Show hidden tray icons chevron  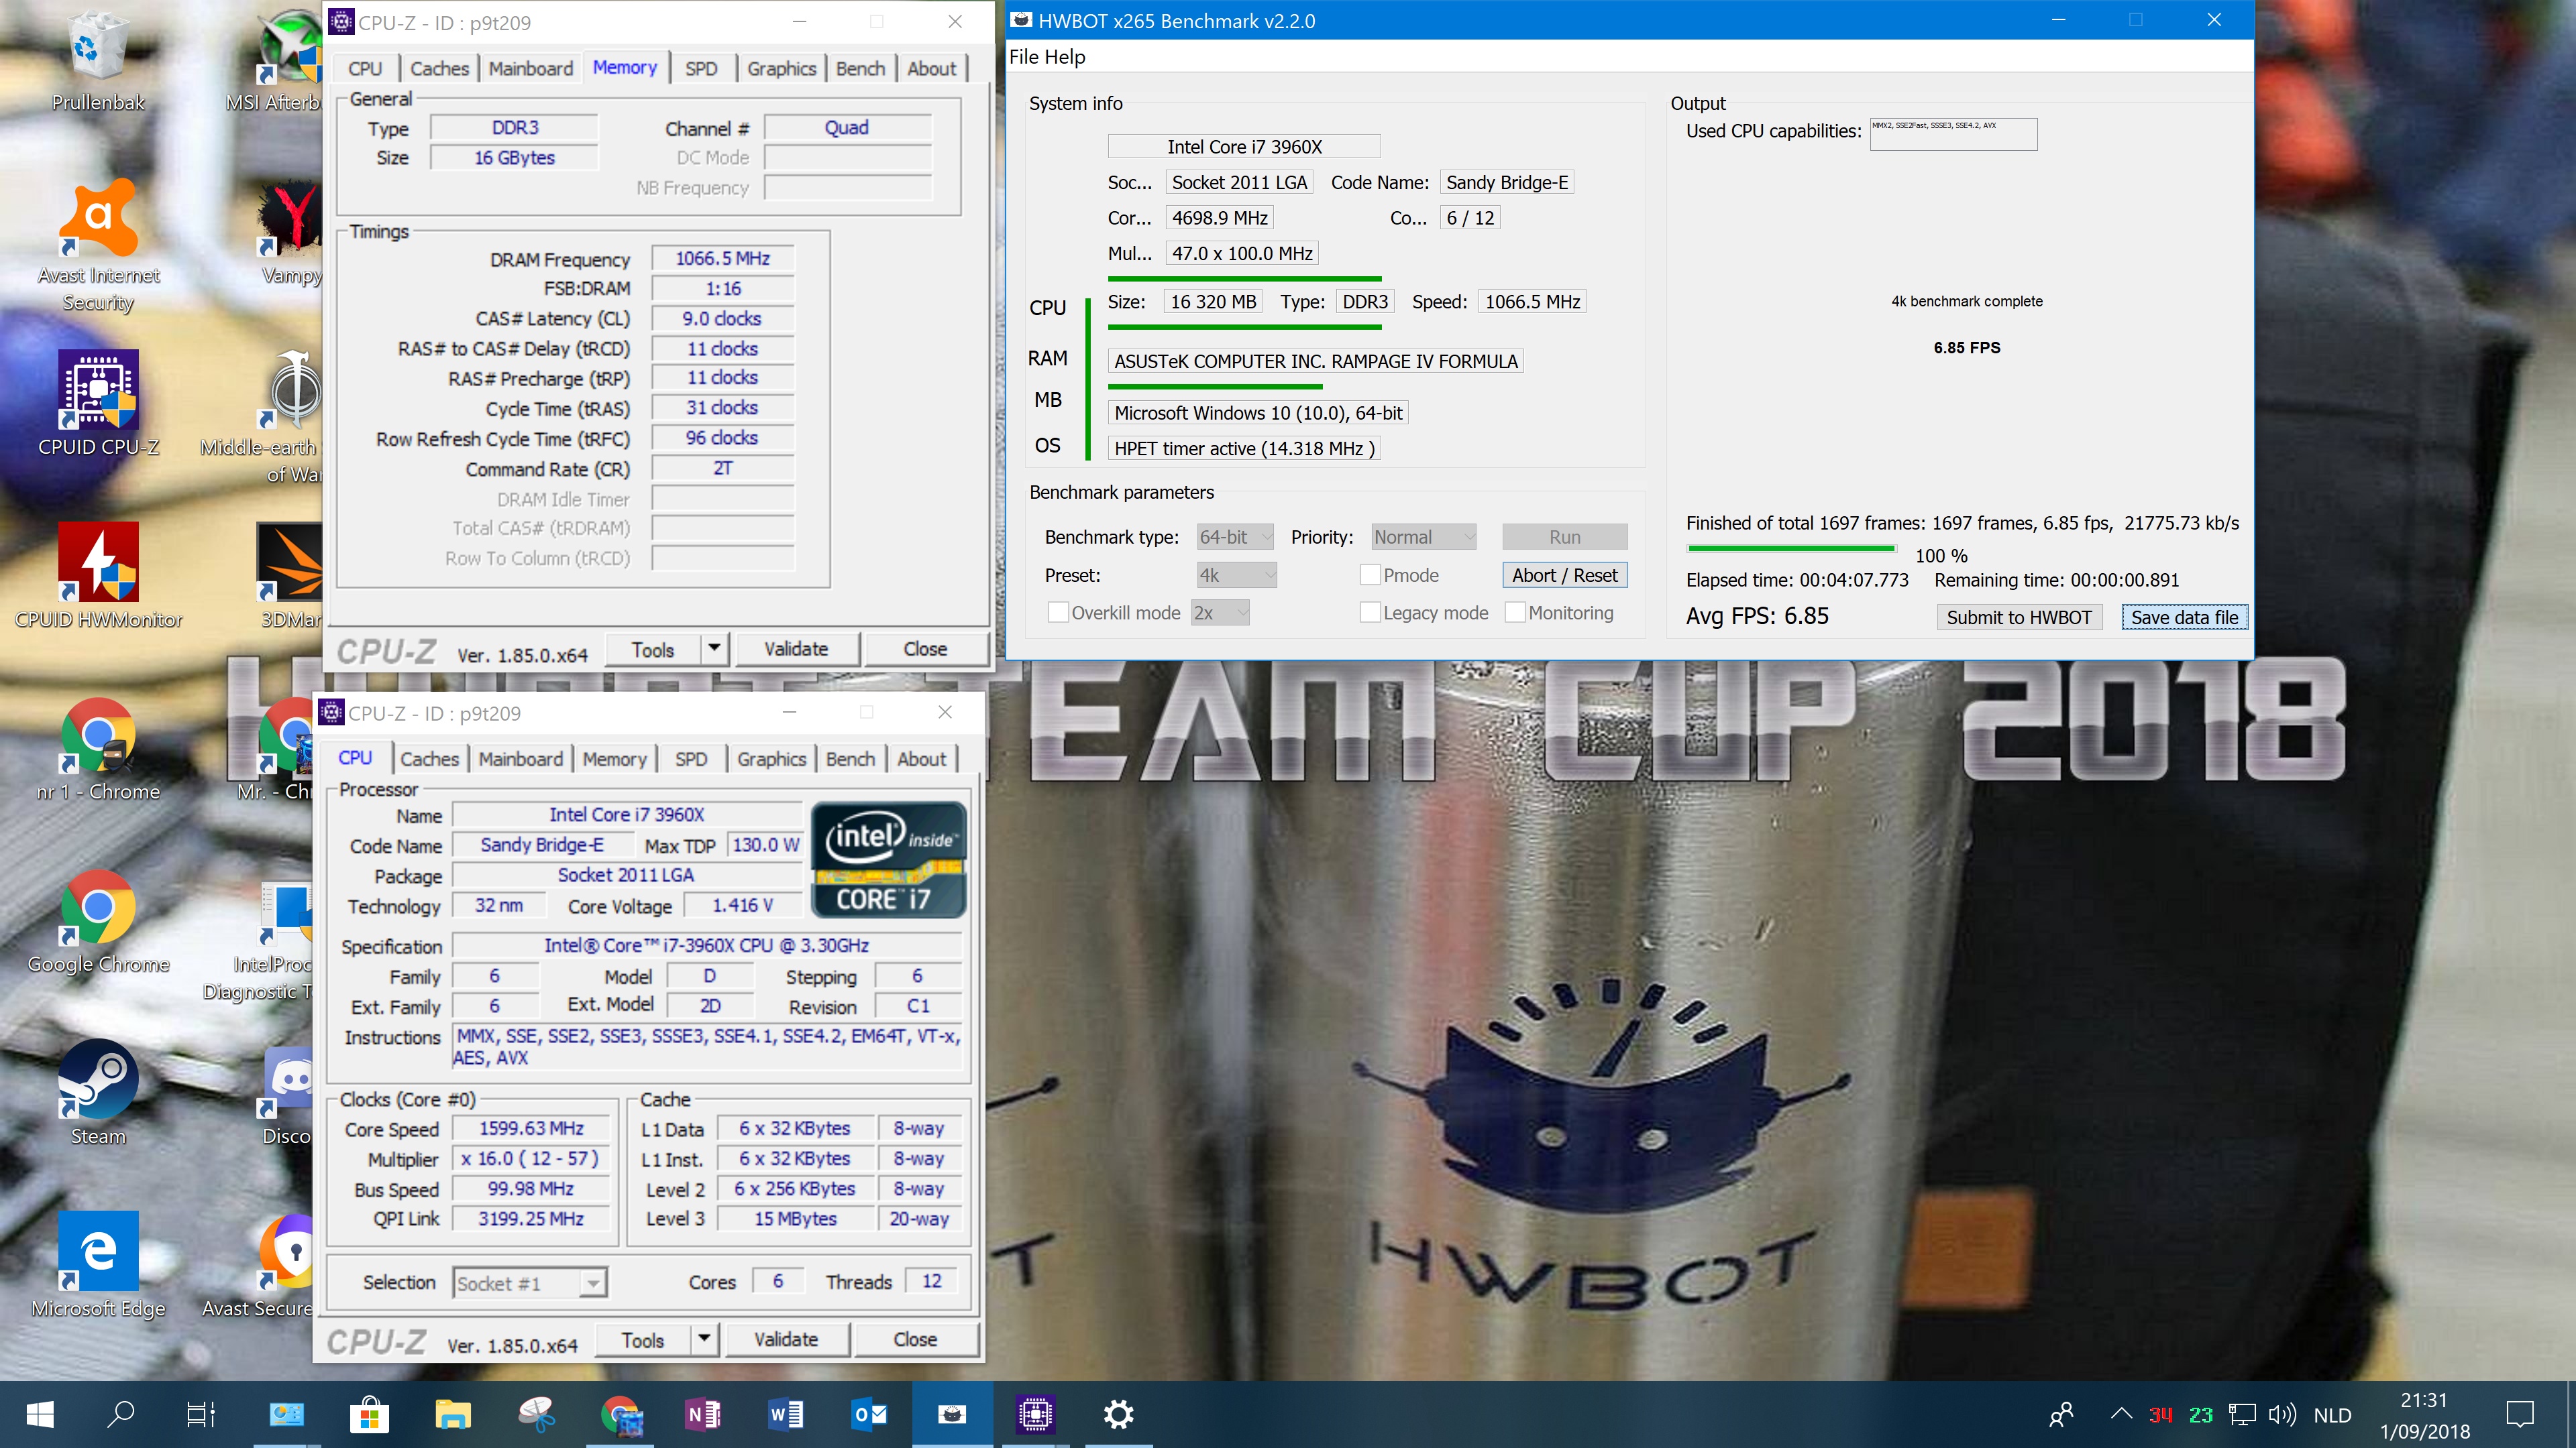pyautogui.click(x=2121, y=1414)
